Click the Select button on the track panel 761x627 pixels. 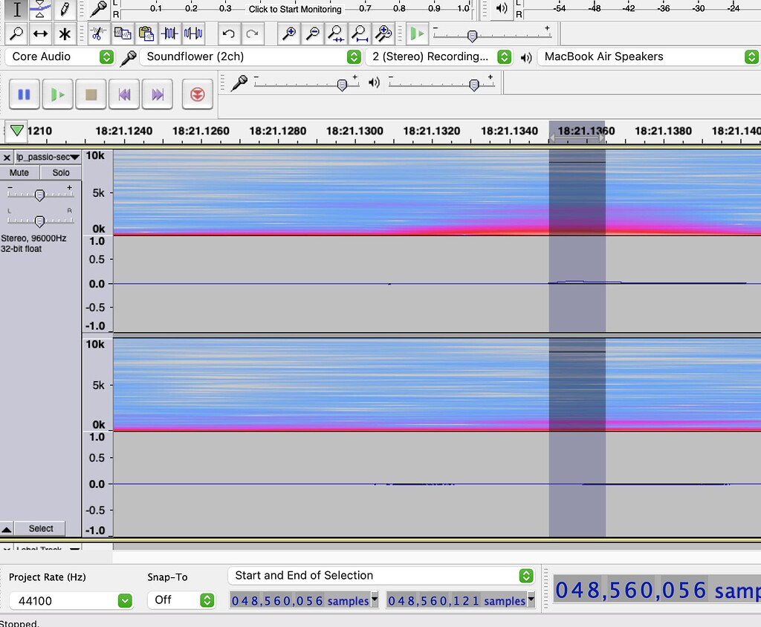pos(41,528)
